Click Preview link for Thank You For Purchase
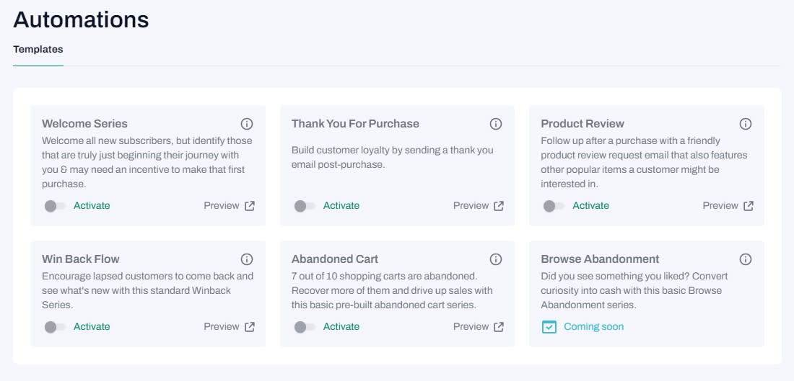This screenshot has width=794, height=381. [471, 206]
